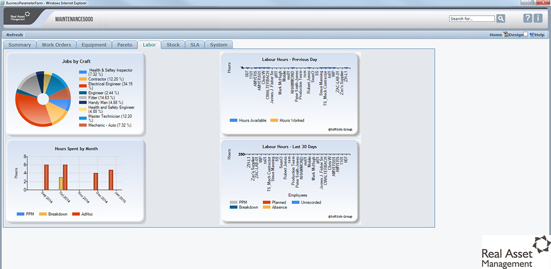The image size is (551, 269).
Task: Go to the Pareto tab
Action: pos(124,45)
